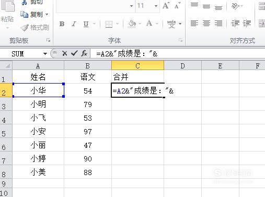The image size is (265, 197).
Task: Open the font name dropdown
Action: click(x=131, y=6)
